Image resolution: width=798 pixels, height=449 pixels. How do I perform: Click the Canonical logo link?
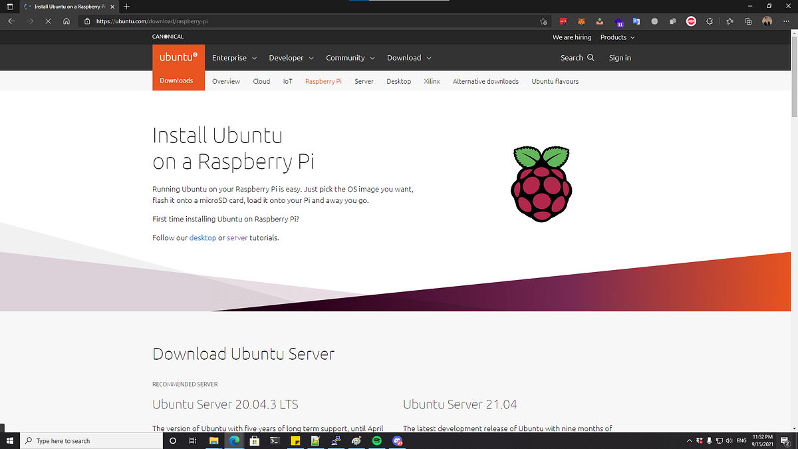[x=168, y=37]
